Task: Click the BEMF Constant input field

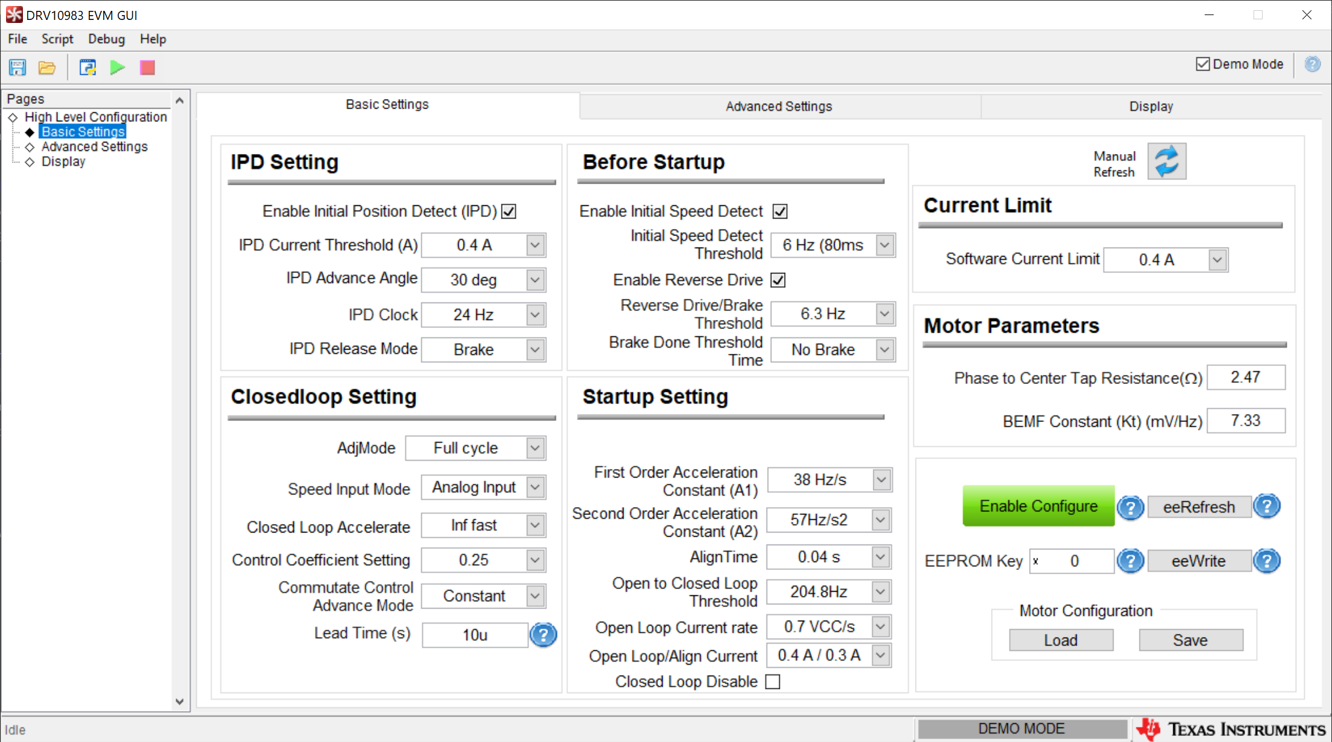Action: 1245,421
